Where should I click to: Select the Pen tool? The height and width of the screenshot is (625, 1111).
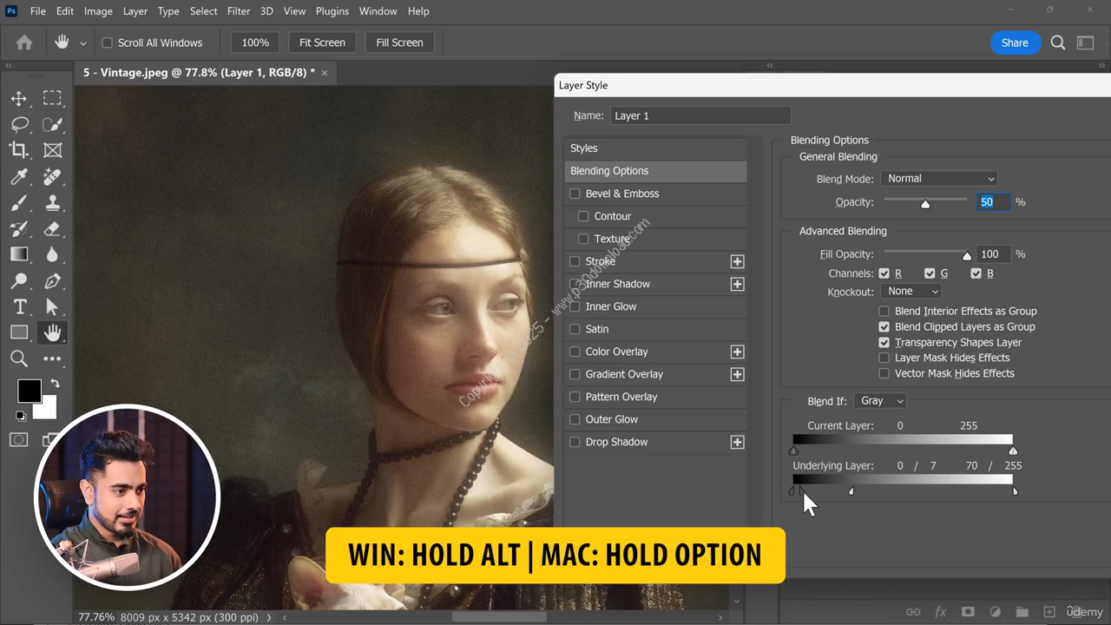(x=52, y=280)
